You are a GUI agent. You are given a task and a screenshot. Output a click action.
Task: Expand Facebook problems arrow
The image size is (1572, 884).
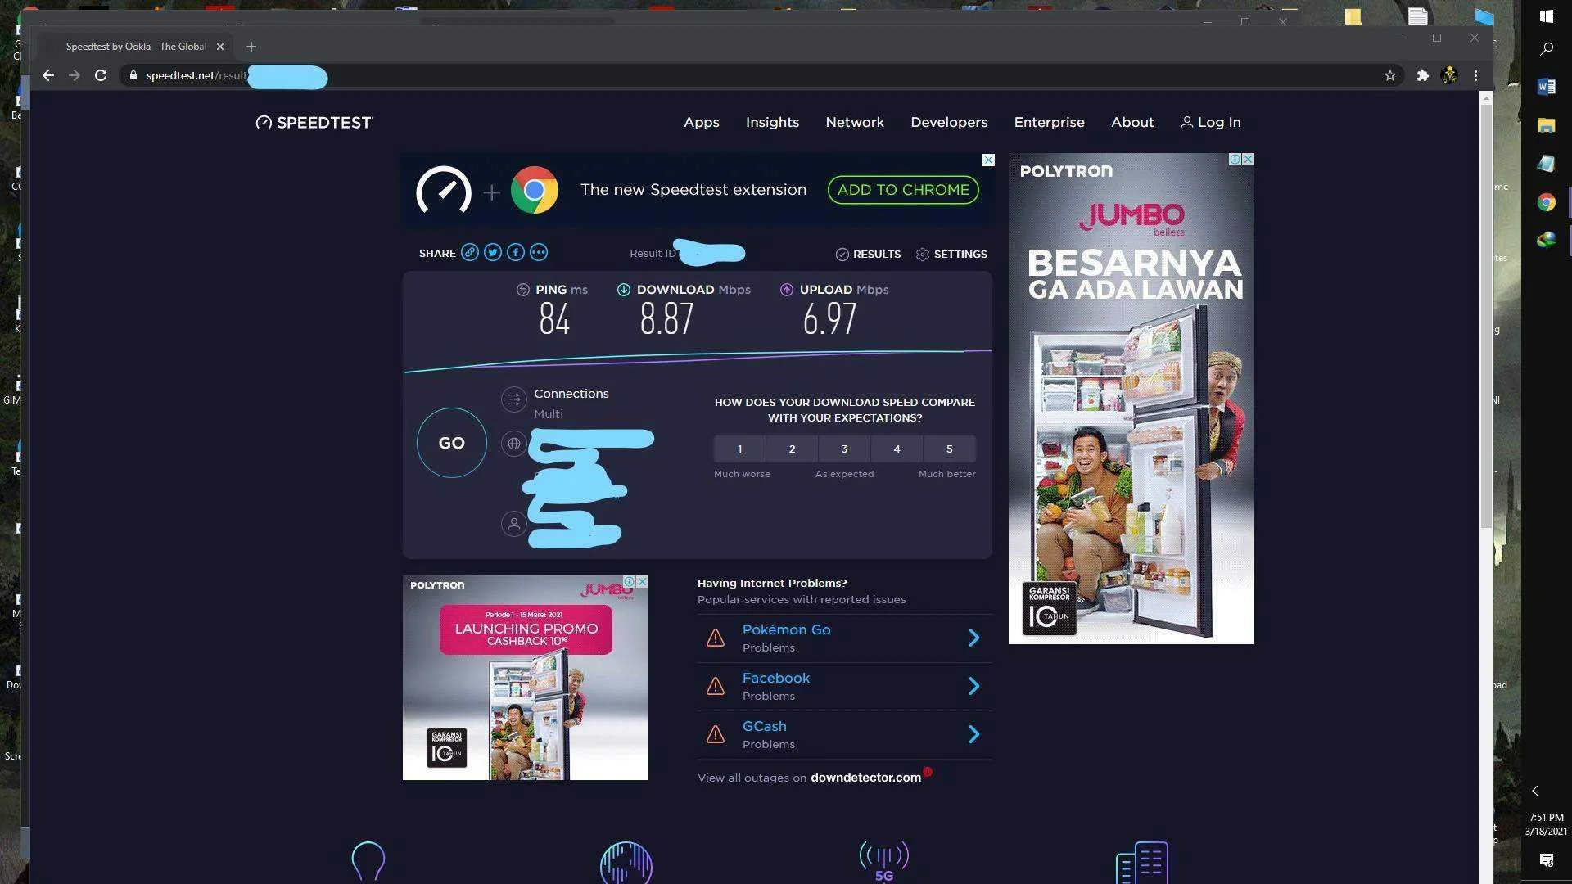point(973,686)
